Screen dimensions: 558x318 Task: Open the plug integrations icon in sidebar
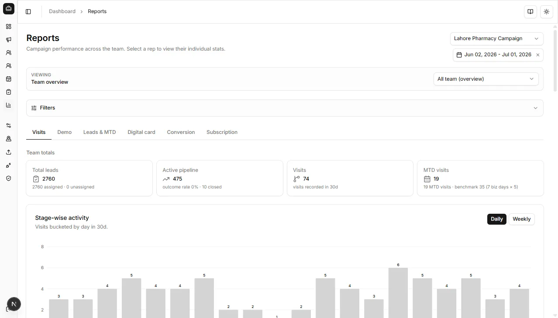(x=9, y=165)
